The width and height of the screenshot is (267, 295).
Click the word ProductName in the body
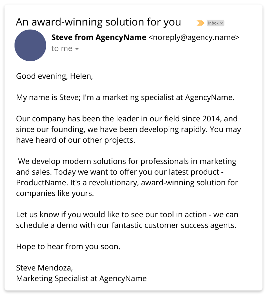point(42,183)
